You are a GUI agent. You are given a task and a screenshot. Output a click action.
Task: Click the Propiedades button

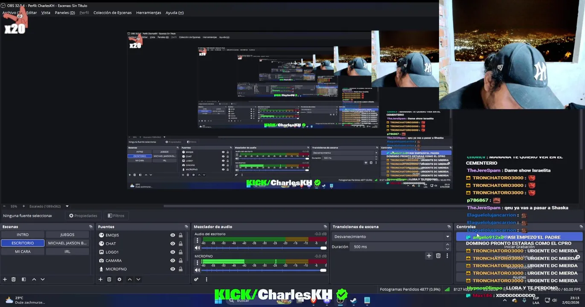[83, 216]
